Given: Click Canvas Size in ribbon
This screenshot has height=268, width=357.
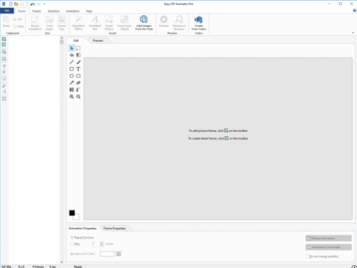Looking at the screenshot, I should coord(62,23).
